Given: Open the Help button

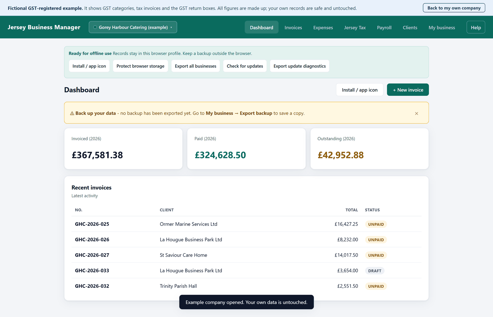Looking at the screenshot, I should click(x=476, y=27).
